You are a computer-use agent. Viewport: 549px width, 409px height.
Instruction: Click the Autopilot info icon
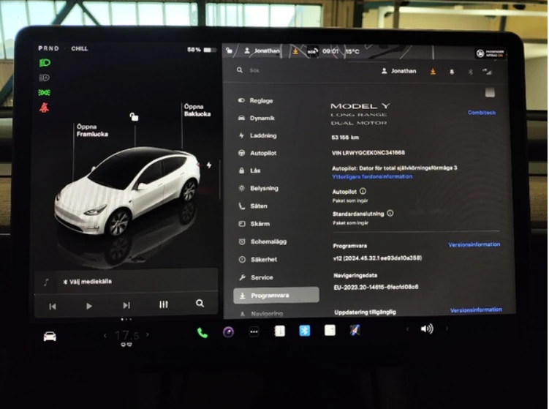(x=363, y=192)
